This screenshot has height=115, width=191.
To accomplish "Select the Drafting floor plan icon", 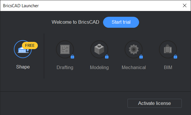I will tap(65, 49).
